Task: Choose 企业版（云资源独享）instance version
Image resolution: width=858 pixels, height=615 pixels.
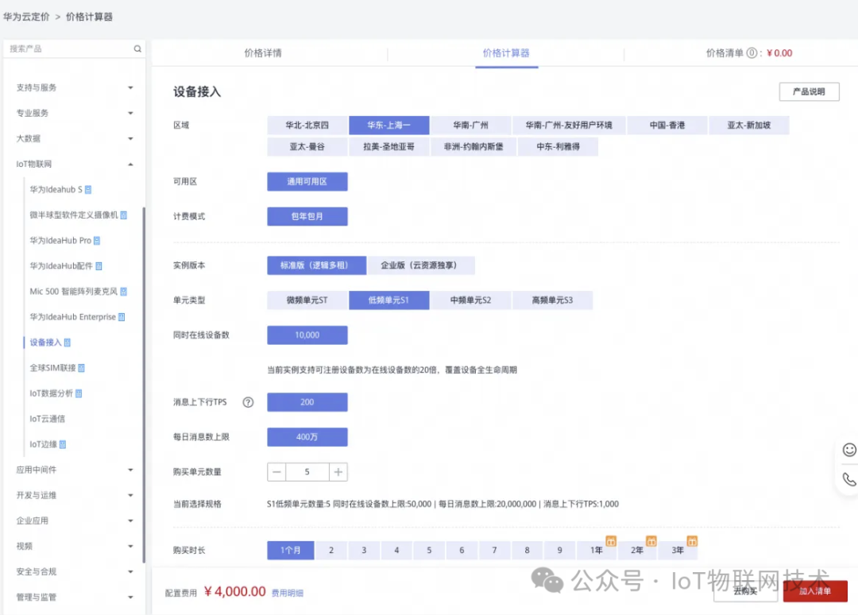Action: (x=420, y=265)
